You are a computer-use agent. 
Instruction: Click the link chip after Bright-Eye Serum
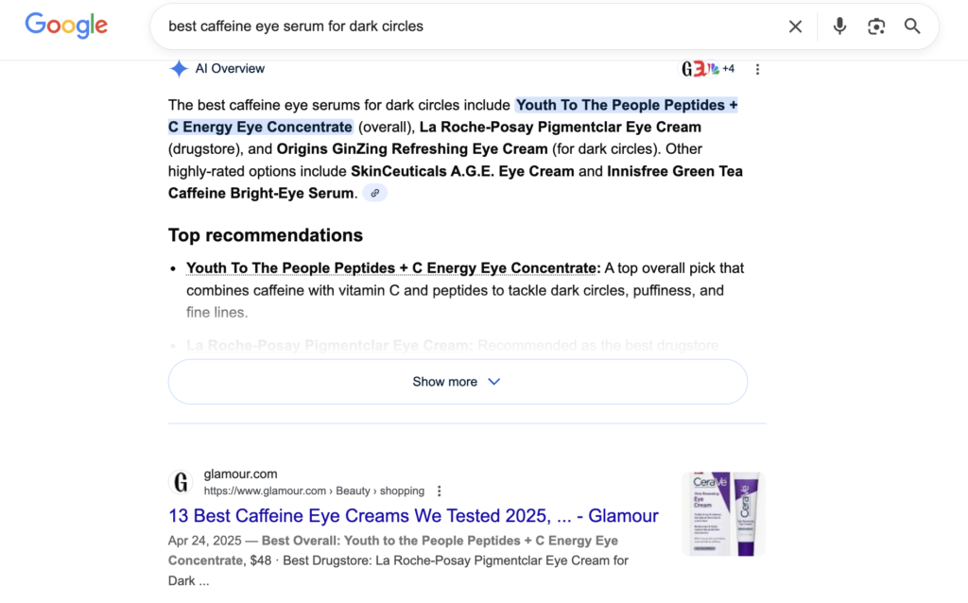(x=375, y=194)
